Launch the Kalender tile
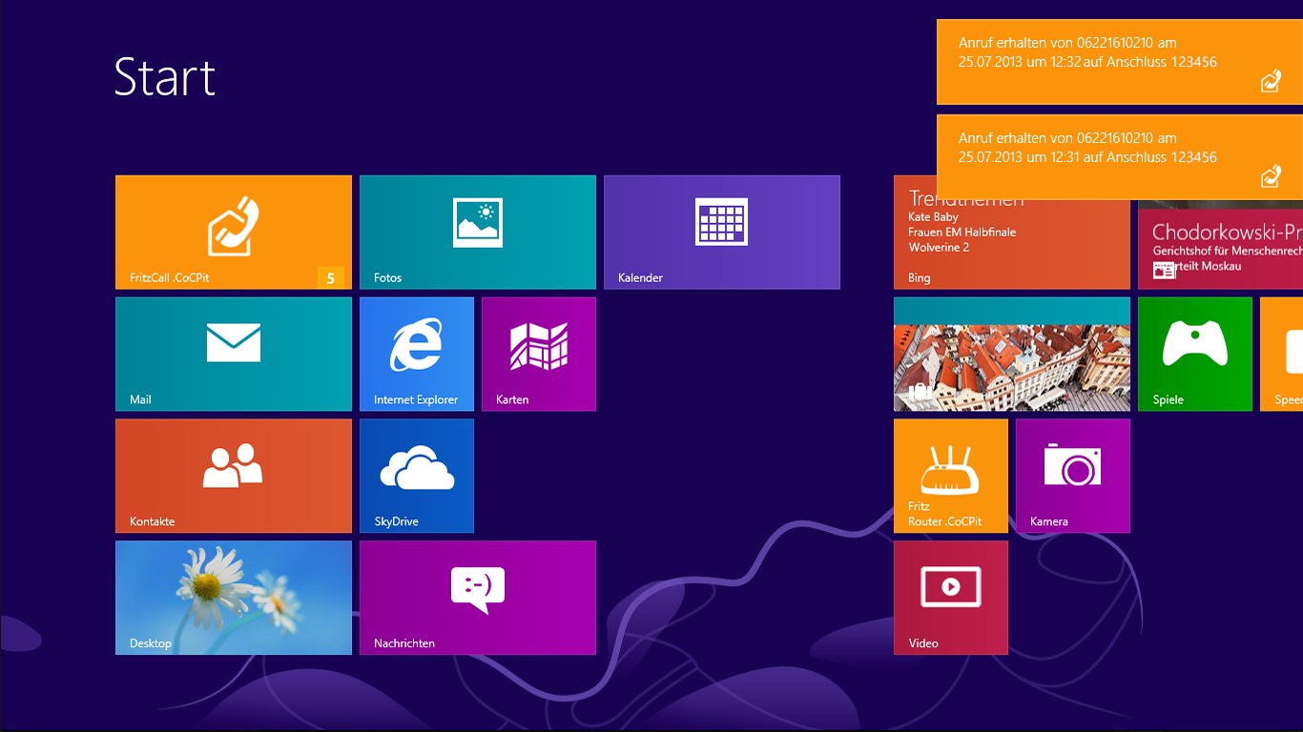This screenshot has width=1303, height=732. (722, 233)
